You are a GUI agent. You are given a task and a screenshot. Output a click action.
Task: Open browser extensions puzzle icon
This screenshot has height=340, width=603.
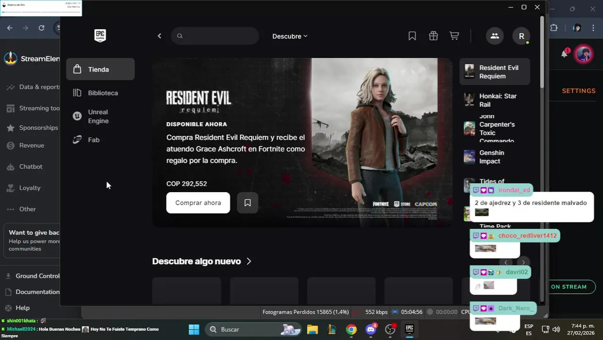554,28
